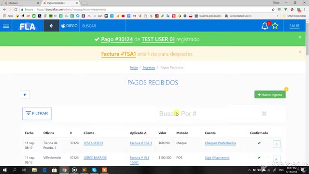This screenshot has width=309, height=174.
Task: Open row options menu for payment 30124
Action: pos(277,144)
